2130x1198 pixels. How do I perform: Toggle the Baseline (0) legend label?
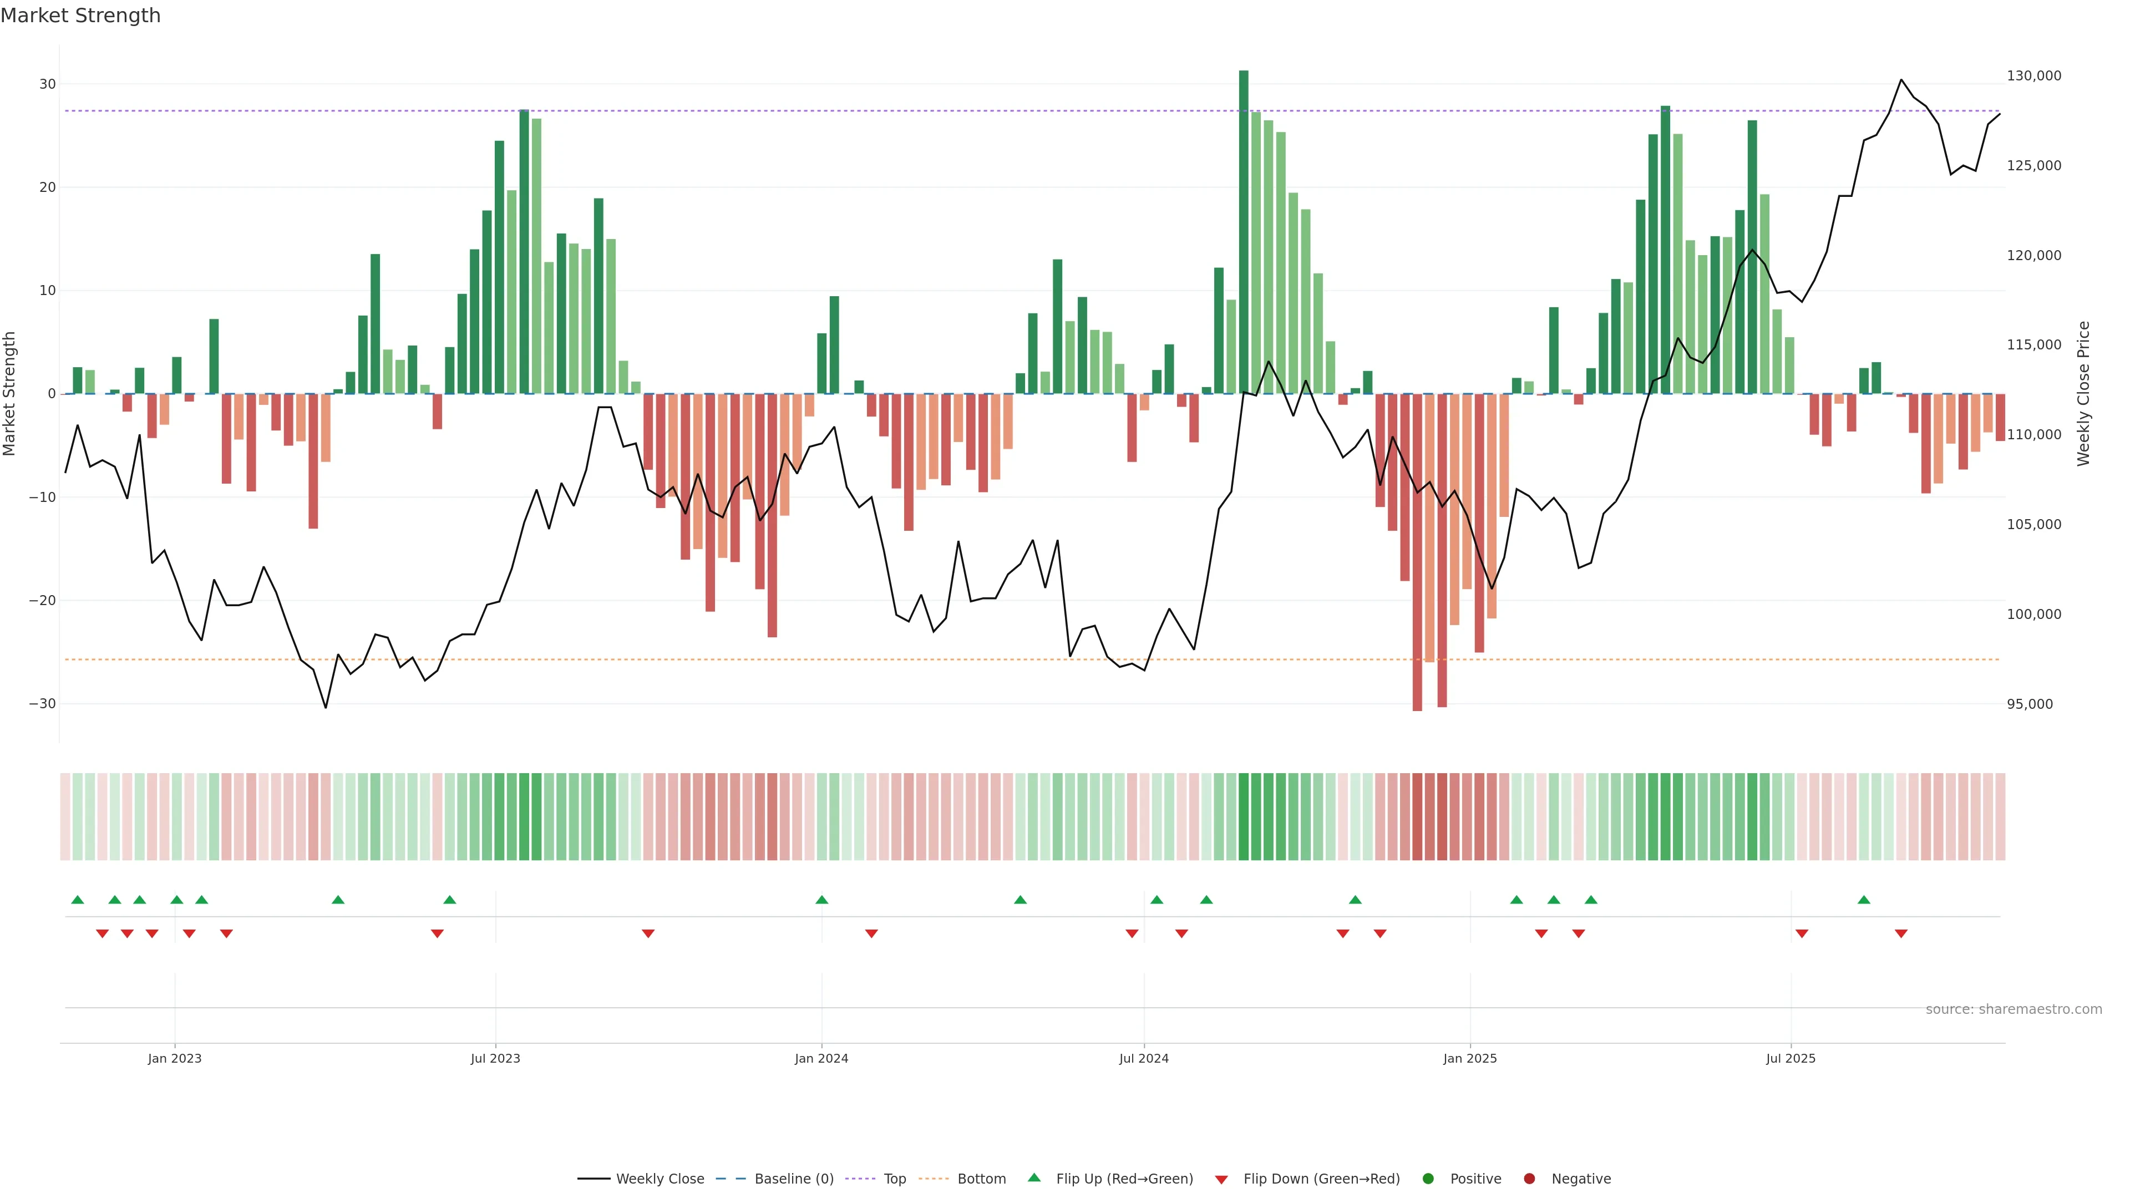point(794,1178)
